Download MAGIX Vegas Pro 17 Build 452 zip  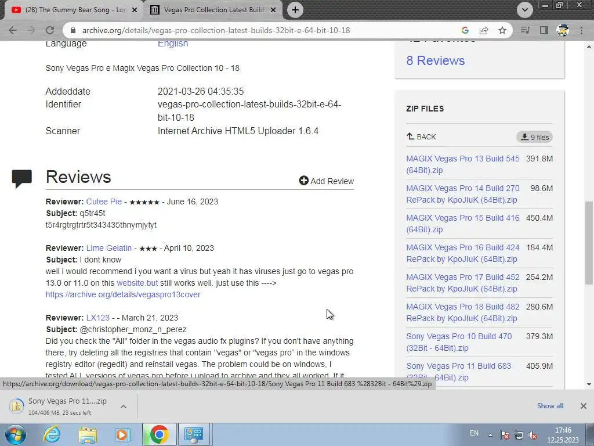click(462, 283)
